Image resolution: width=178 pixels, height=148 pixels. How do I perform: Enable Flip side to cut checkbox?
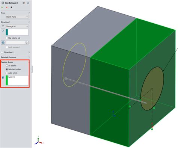(7, 38)
